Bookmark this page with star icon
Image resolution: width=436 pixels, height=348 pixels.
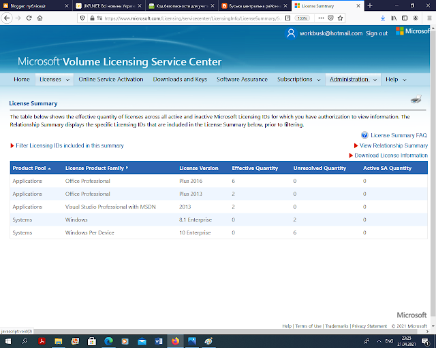click(x=340, y=18)
